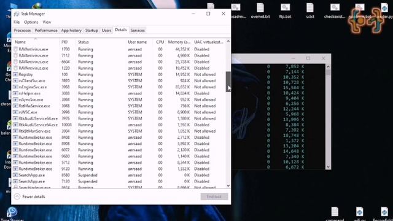Click RuntimeBroker.exe icon with PID 8408
393x221 pixels.
tap(15, 138)
